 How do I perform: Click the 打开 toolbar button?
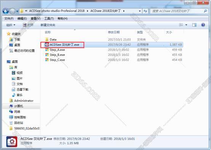click(x=28, y=25)
